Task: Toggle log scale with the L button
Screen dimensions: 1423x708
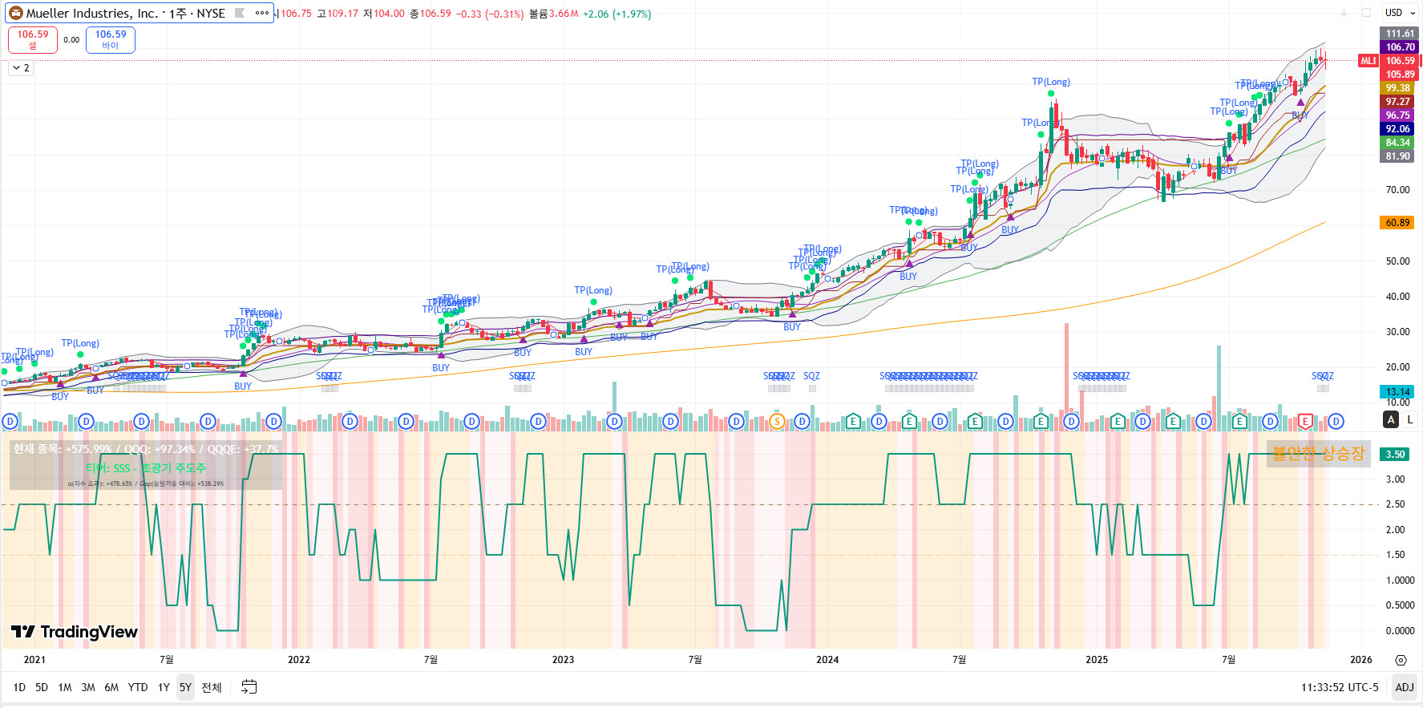Action: tap(1410, 419)
